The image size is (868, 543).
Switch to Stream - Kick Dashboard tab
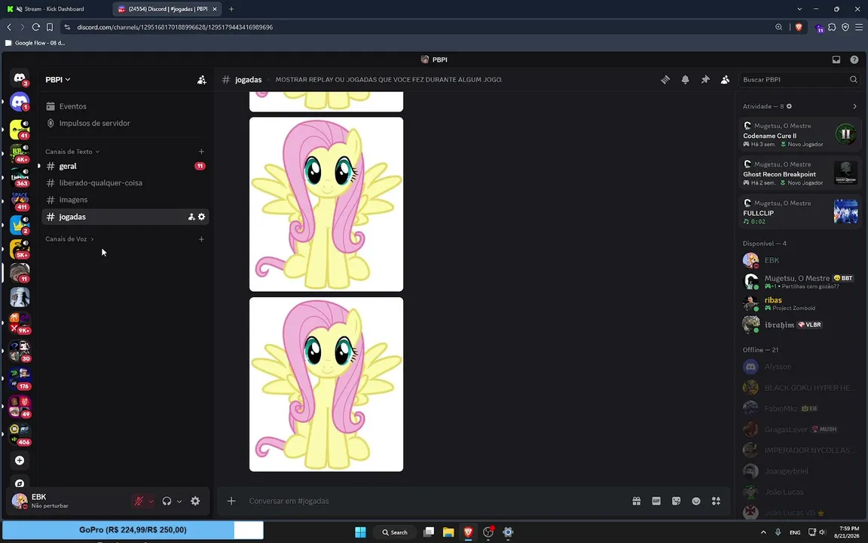[x=55, y=9]
